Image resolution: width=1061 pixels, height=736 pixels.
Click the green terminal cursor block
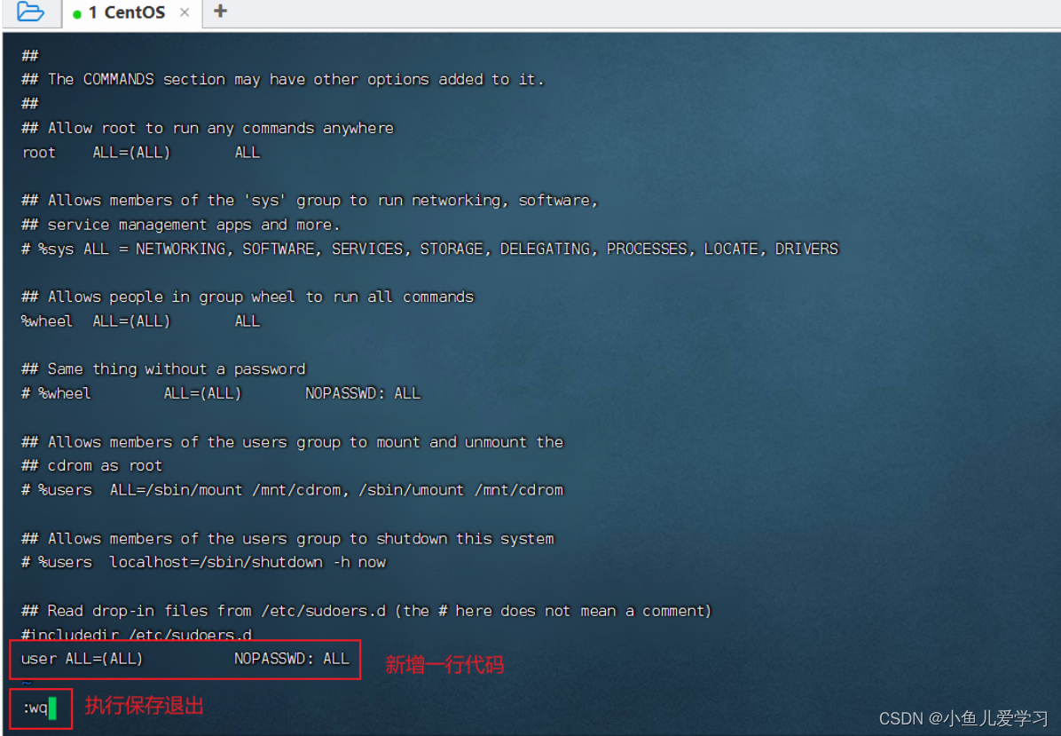click(52, 708)
